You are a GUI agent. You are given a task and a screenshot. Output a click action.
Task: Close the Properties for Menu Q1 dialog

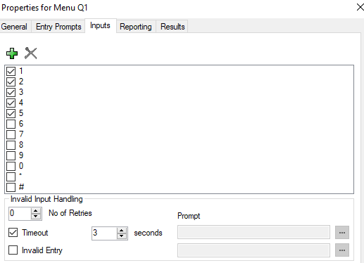point(360,7)
